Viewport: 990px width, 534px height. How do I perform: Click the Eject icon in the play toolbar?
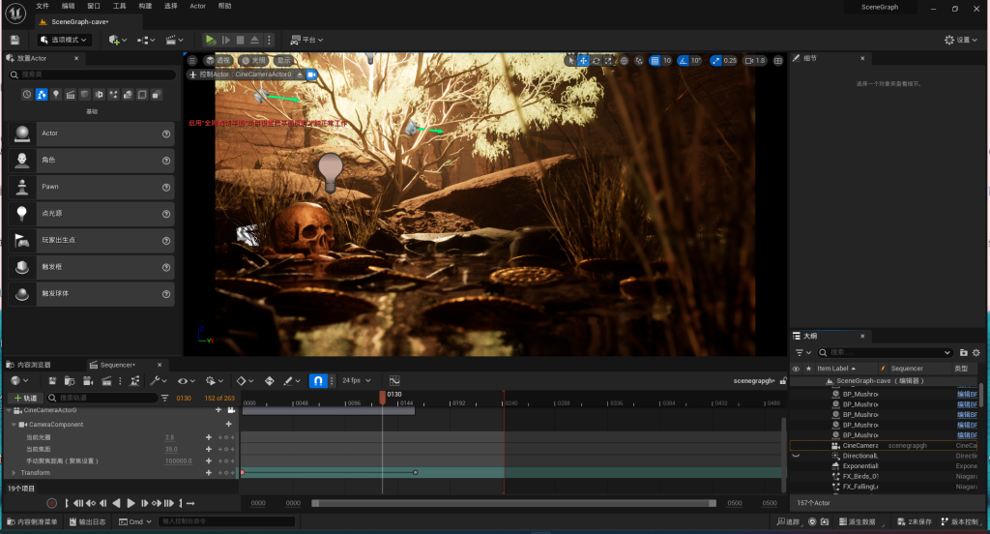click(x=255, y=40)
